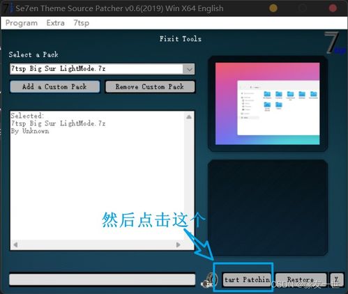Screen dimensions: 348x294
Task: Open the 7tsp Big Sur LightMode.7z combo box
Action: (103, 69)
